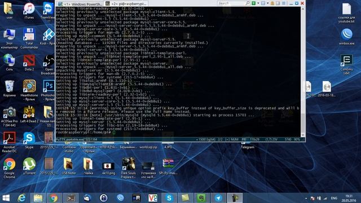Toggle the lock icon in ConEmu toolbar
Image resolution: width=361 pixels, height=203 pixels.
click(x=272, y=3)
